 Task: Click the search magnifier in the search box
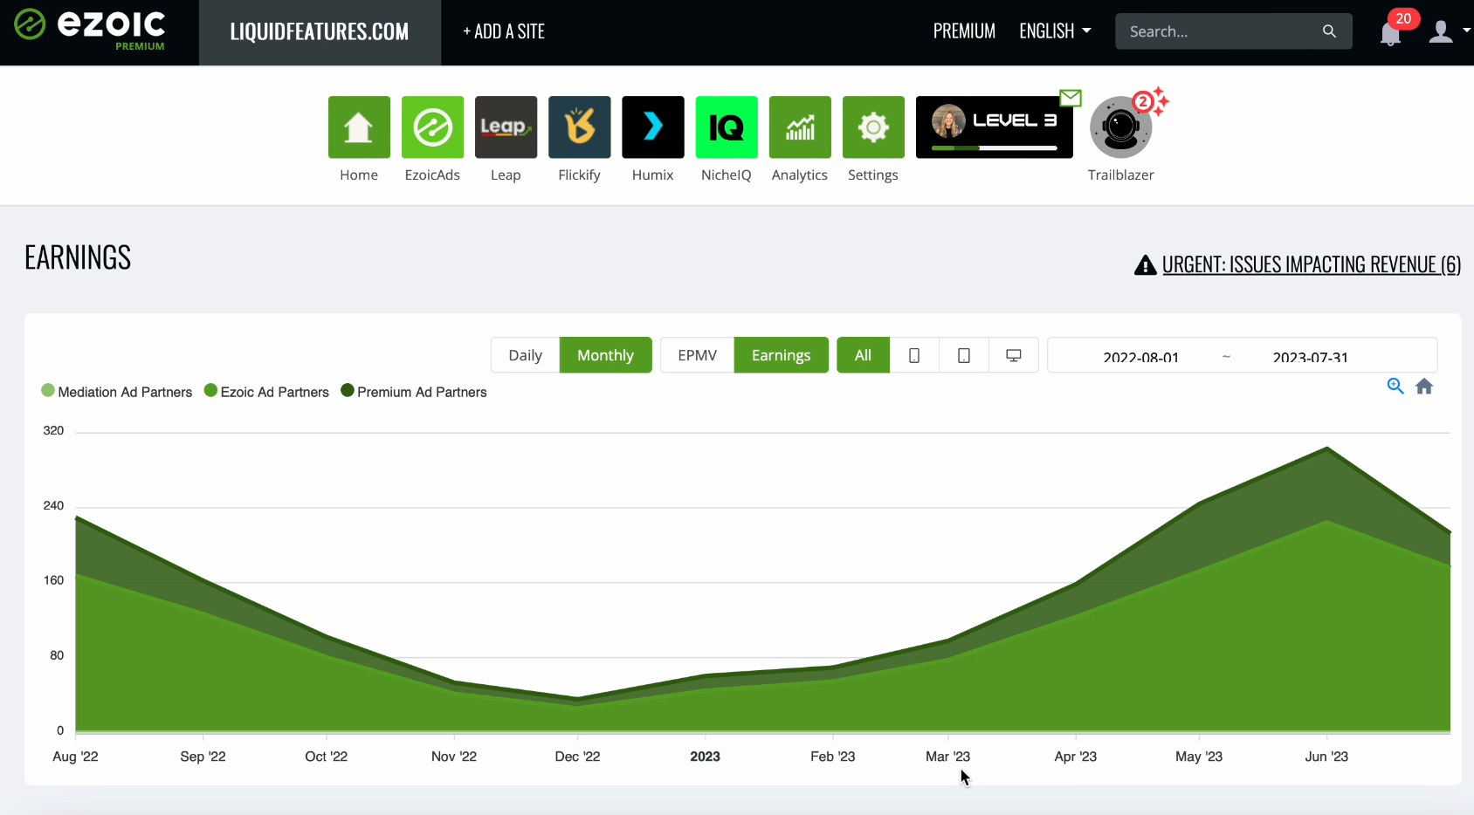pyautogui.click(x=1329, y=31)
